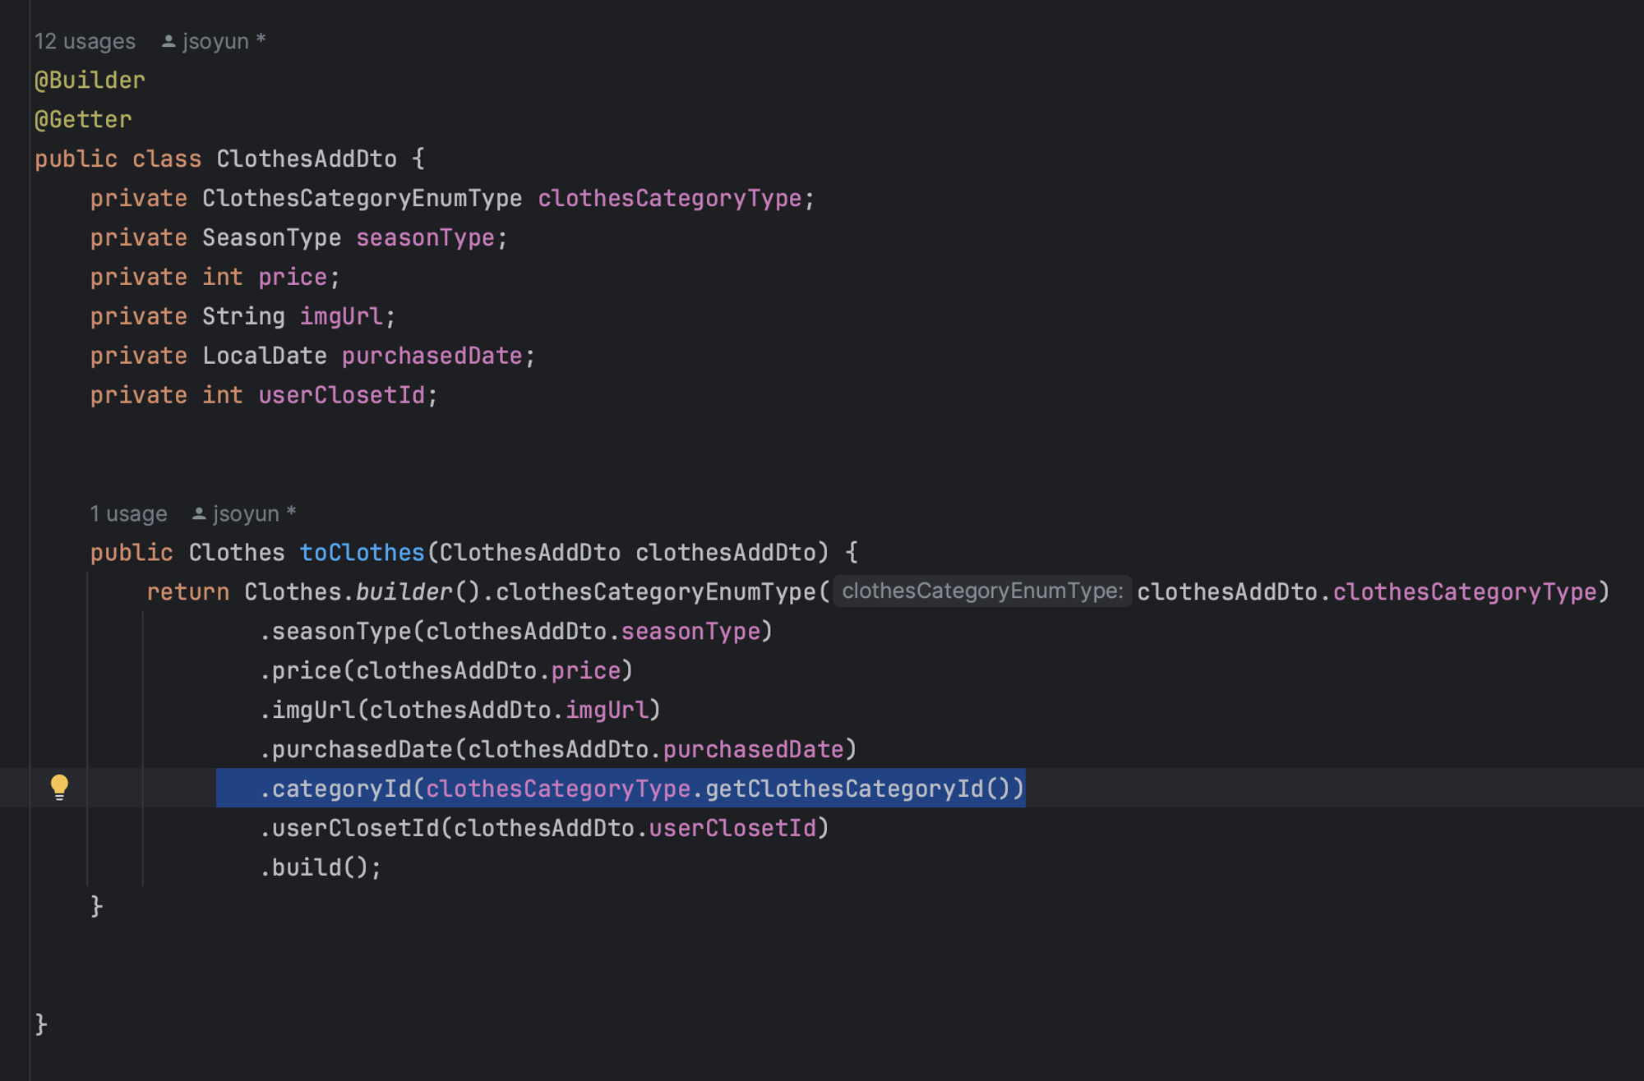1644x1081 pixels.
Task: Click the purchasedDate field declaration
Action: tap(432, 356)
